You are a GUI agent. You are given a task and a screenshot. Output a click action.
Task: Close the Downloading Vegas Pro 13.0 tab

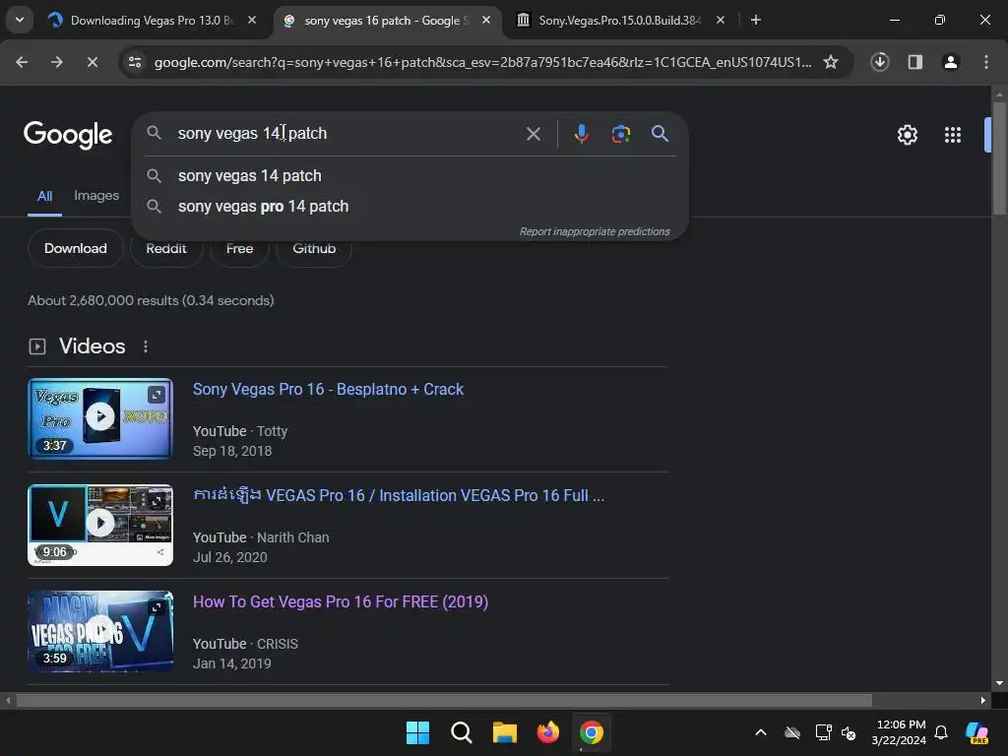point(252,20)
